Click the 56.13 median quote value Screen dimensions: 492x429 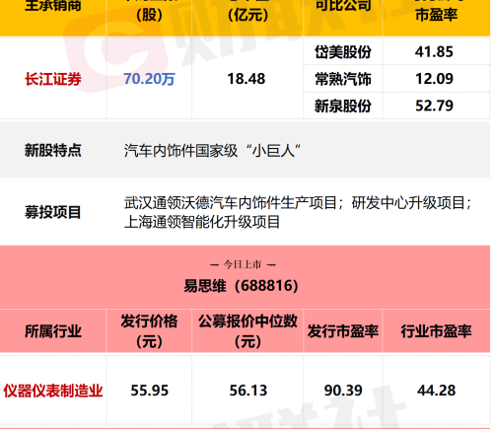(248, 391)
